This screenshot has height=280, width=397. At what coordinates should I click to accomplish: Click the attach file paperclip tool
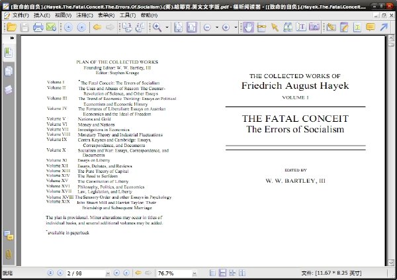click(331, 27)
